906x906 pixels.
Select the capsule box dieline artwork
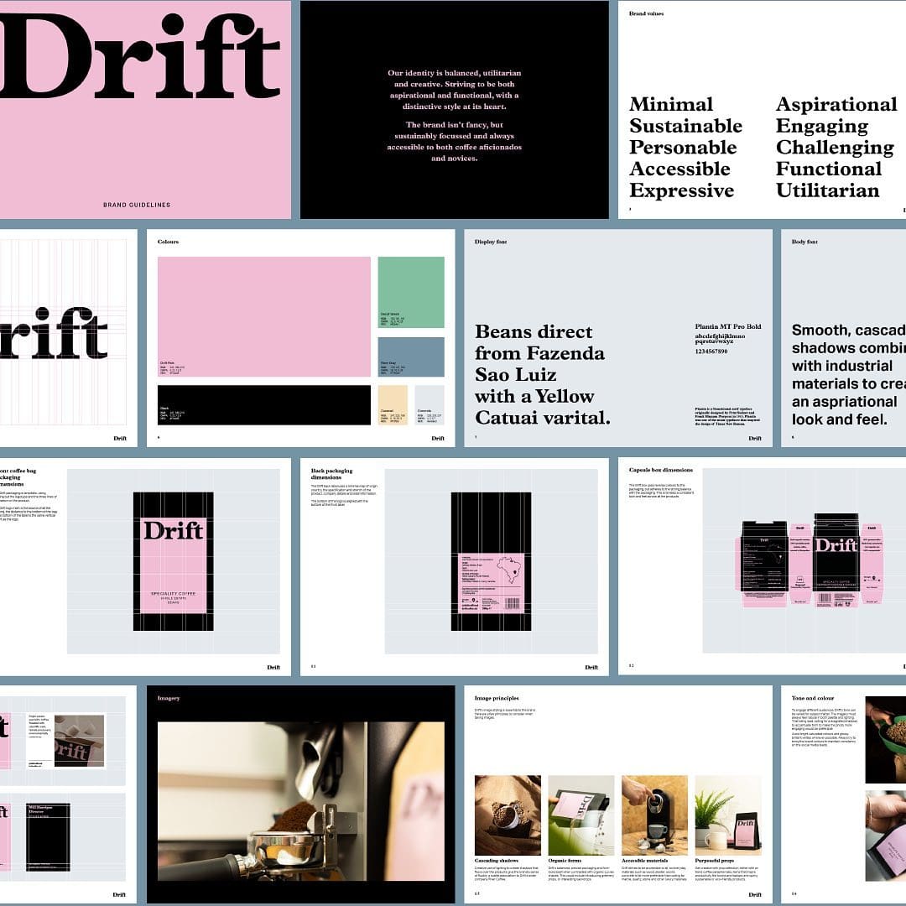tap(809, 560)
